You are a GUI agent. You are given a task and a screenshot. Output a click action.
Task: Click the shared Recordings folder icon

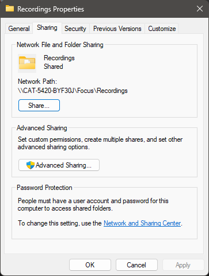point(27,63)
